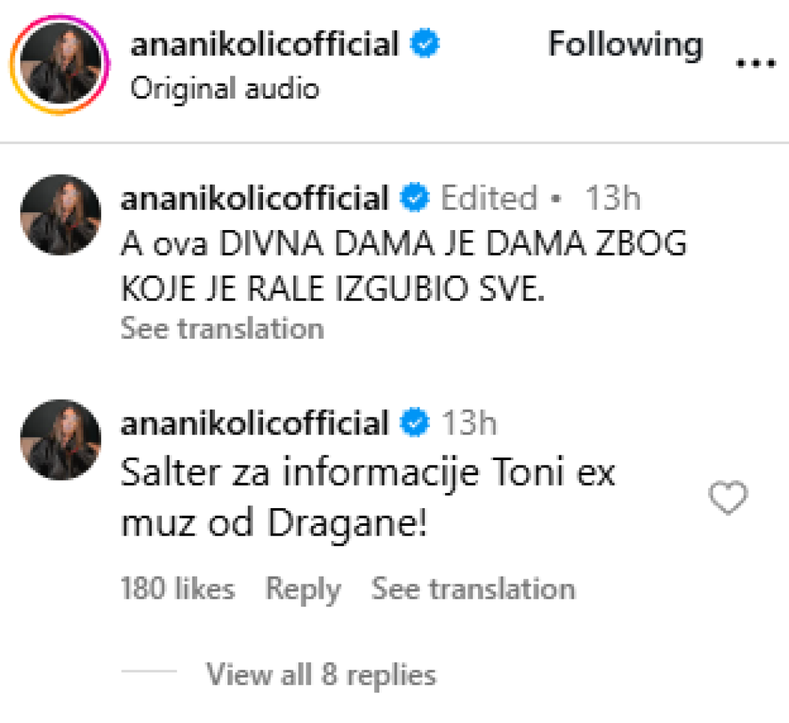Click the 13h timestamp on Edited caption

click(612, 198)
